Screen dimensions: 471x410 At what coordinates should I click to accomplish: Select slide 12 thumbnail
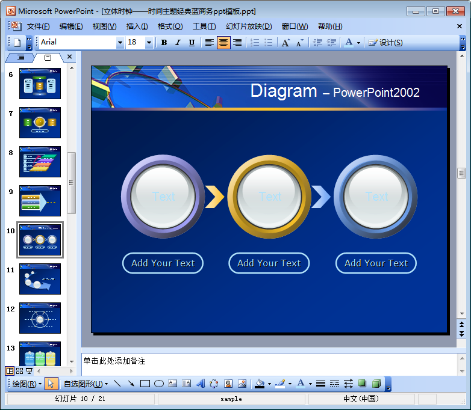(40, 318)
